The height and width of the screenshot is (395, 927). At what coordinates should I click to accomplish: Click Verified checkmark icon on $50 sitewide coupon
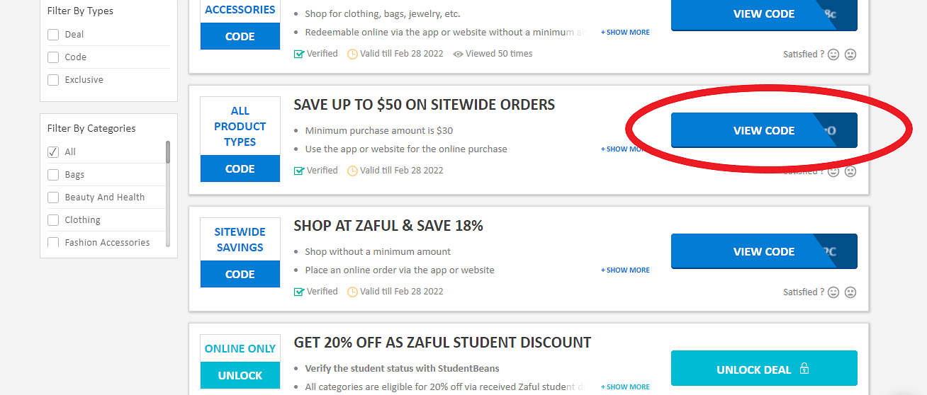click(x=299, y=171)
